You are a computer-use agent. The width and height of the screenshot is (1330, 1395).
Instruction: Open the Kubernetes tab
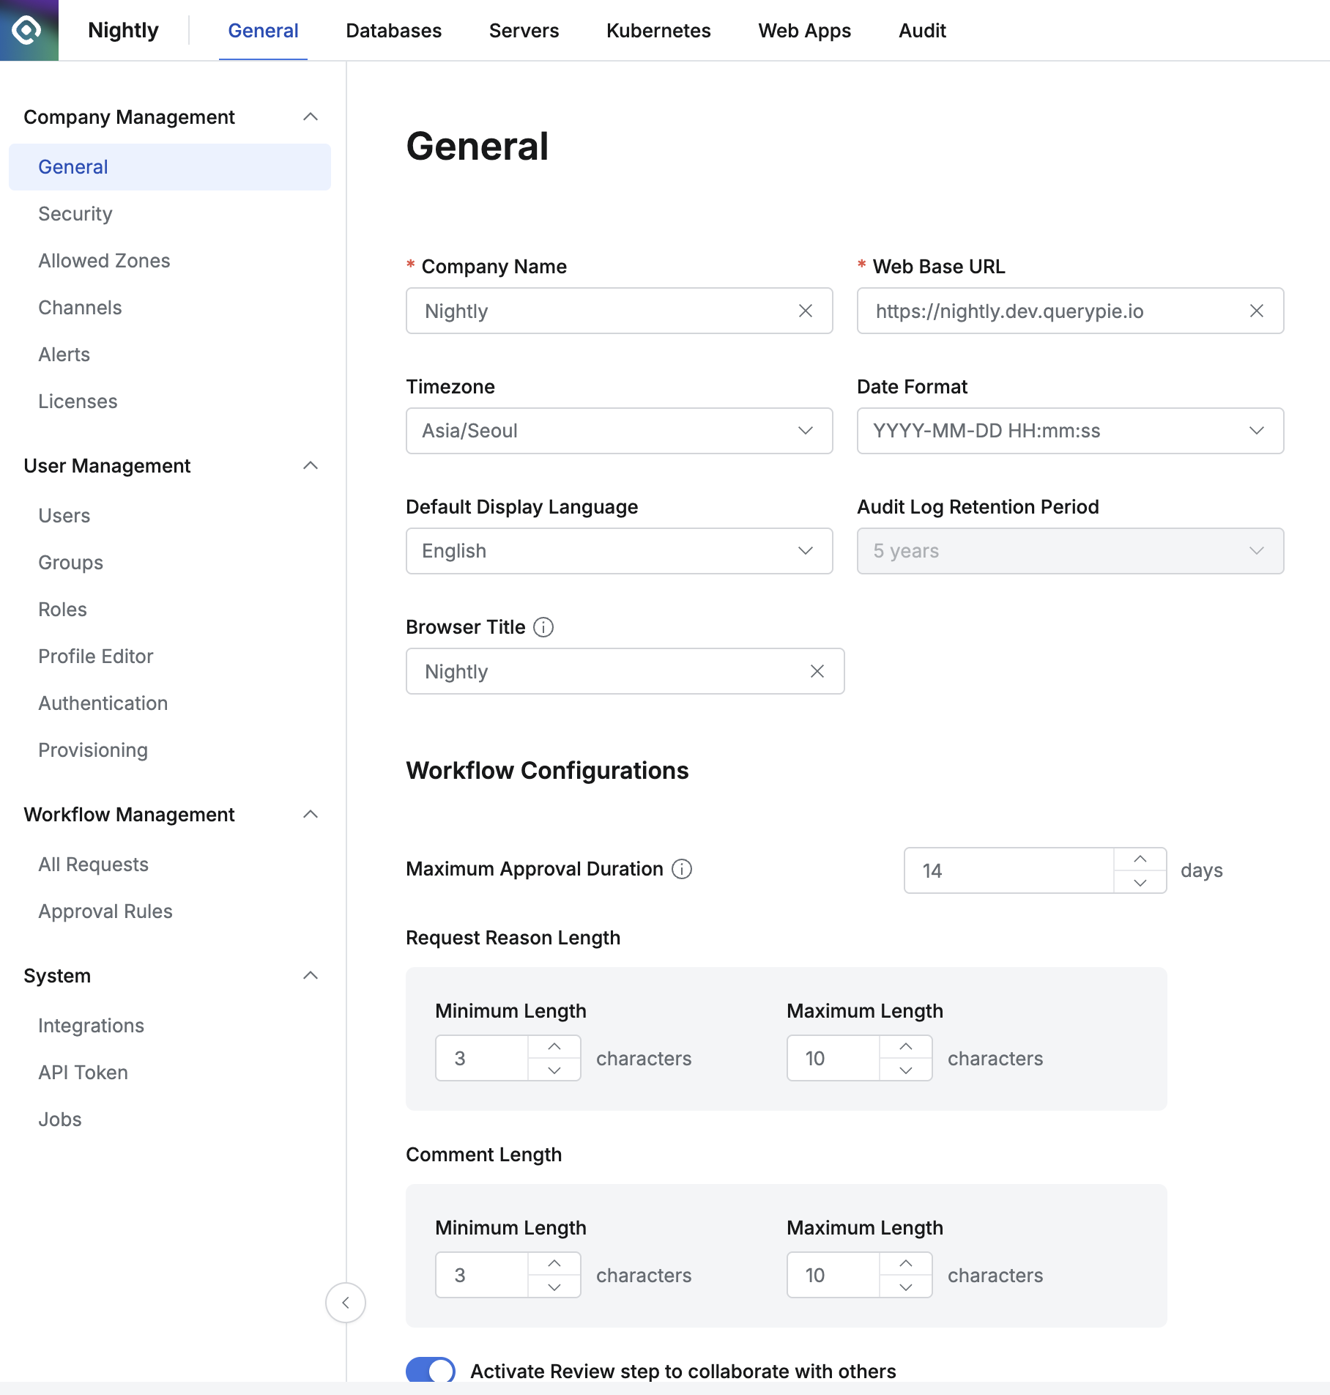pyautogui.click(x=658, y=31)
